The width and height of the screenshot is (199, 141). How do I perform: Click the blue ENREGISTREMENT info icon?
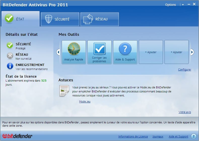[10, 66]
